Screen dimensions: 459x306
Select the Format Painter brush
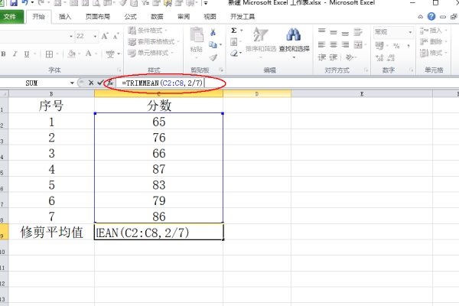tap(213, 57)
